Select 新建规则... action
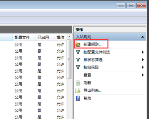Screen dimensions: 149x119 pos(92,44)
